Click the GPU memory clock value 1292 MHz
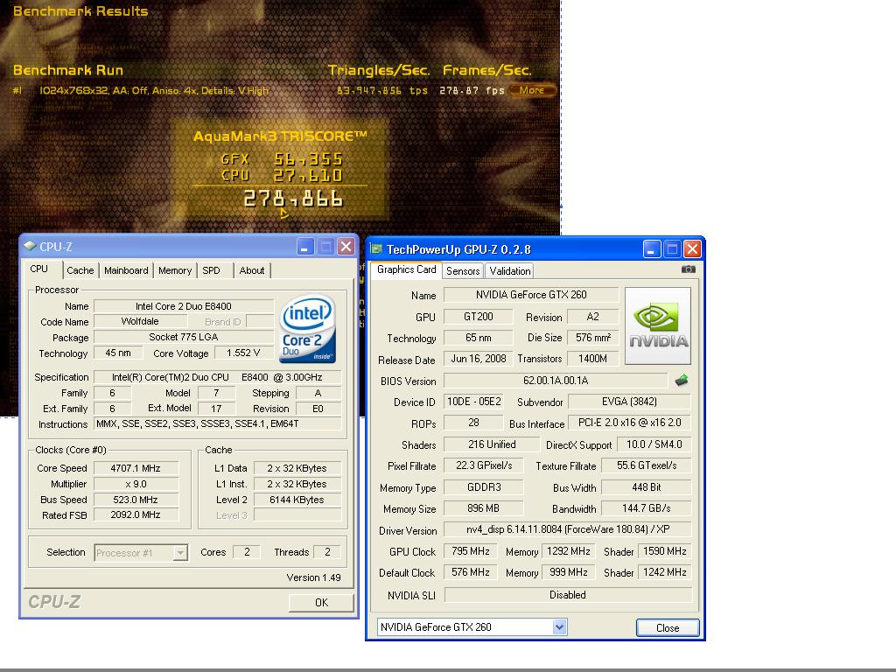Viewport: 896px width, 672px height. pyautogui.click(x=568, y=551)
